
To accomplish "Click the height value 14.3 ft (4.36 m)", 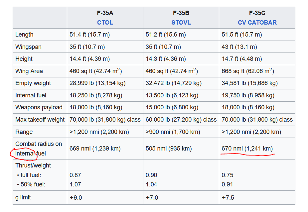I will 166,59.
